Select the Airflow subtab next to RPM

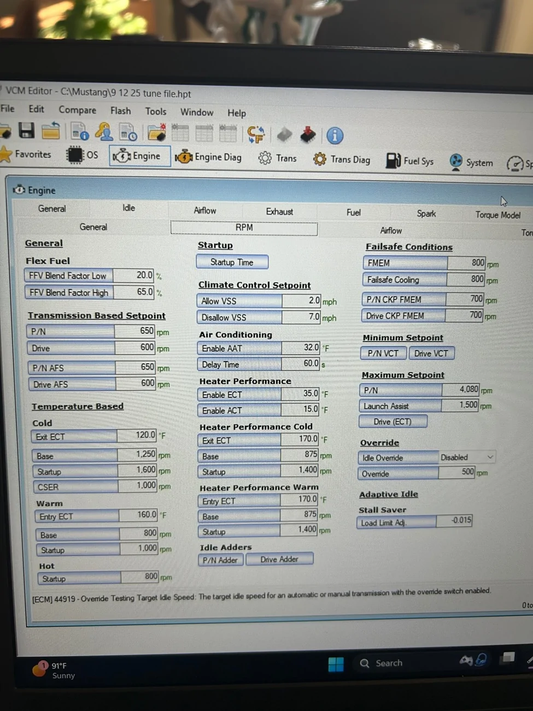click(x=391, y=231)
